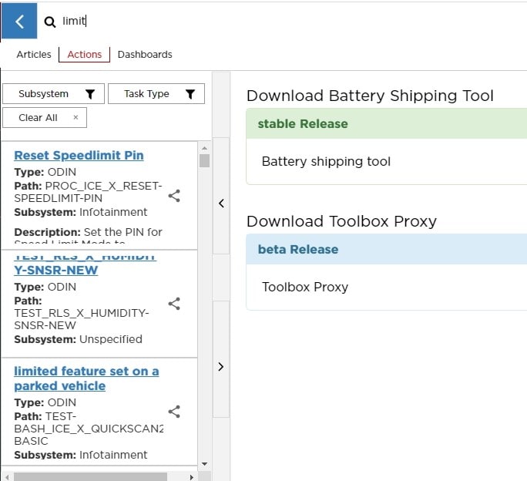The image size is (527, 481).
Task: Share the Reset Speedlimit Pin action
Action: coord(174,195)
